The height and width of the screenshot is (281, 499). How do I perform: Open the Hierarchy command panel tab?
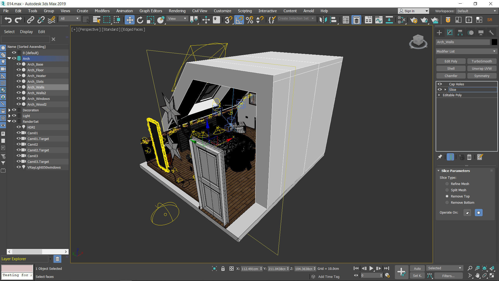coord(460,33)
